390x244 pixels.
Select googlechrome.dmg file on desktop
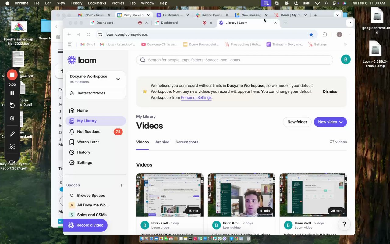[377, 21]
